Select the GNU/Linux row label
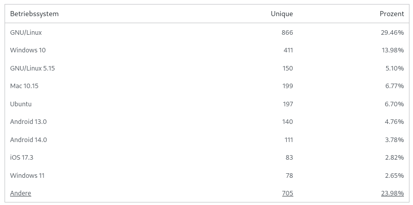This screenshot has height=205, width=413. [26, 33]
